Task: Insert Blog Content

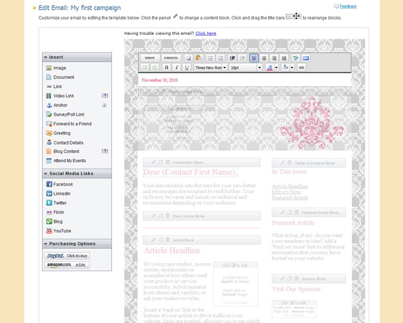Action: (x=63, y=152)
